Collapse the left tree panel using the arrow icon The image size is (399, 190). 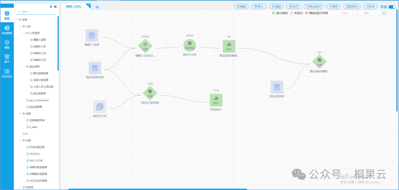point(55,7)
